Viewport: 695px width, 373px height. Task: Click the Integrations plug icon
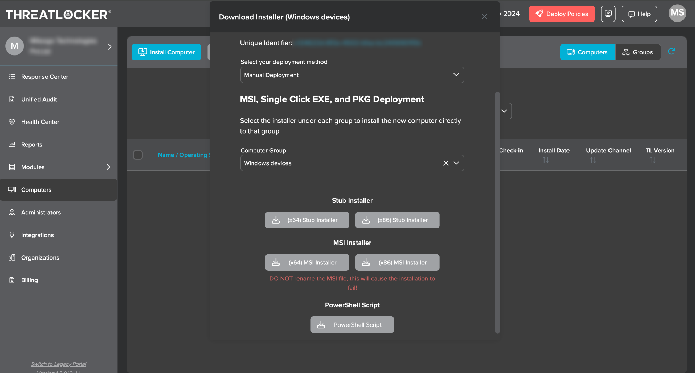pos(12,235)
